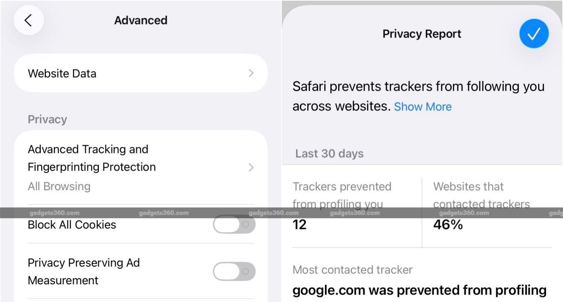Enable Privacy Preserving Ad Measurement switch
This screenshot has height=302, width=563.
click(x=234, y=271)
